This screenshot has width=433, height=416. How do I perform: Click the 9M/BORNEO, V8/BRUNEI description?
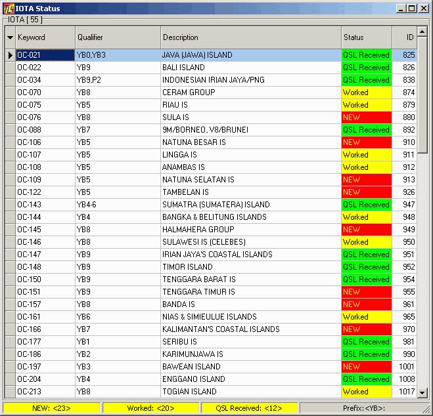[x=251, y=130]
